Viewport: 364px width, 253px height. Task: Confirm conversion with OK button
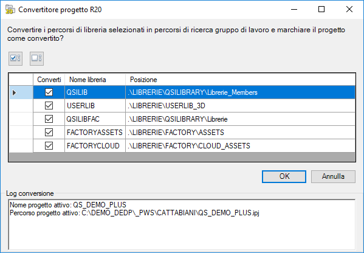(x=284, y=176)
